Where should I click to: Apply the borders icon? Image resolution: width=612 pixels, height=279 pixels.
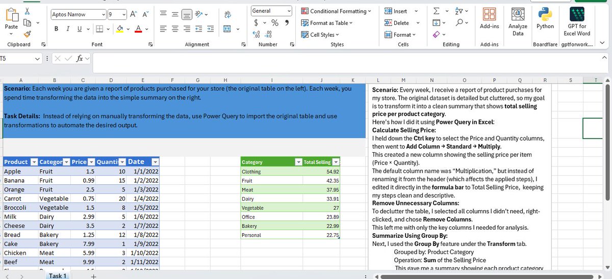[x=100, y=29]
